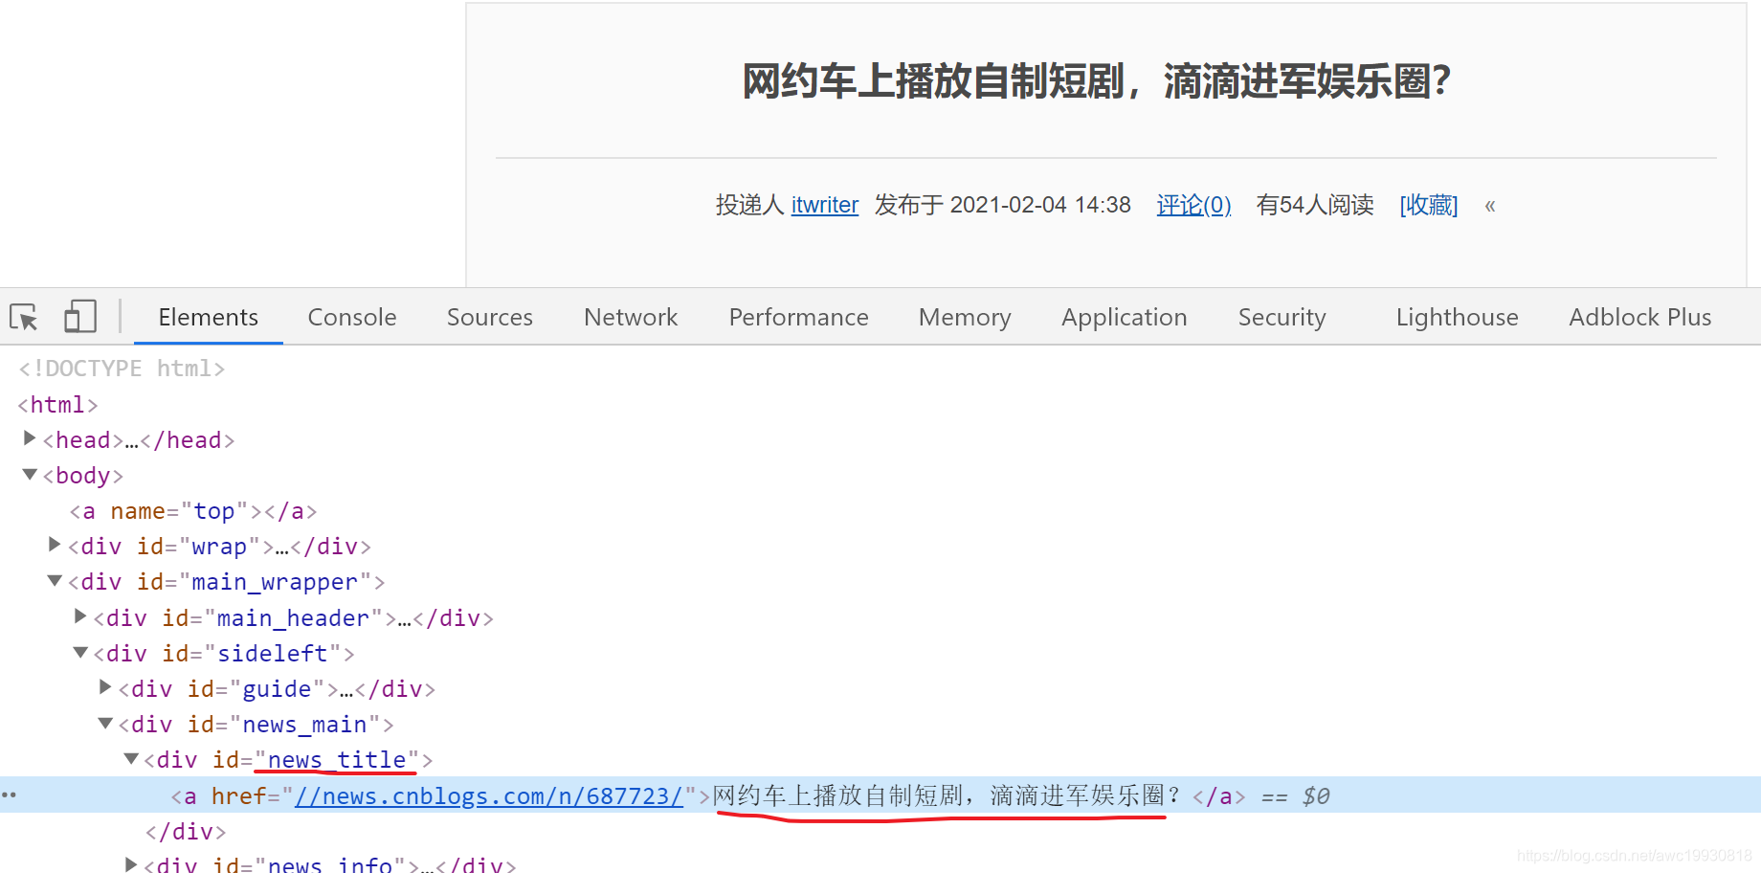Toggle the device toolbar icon
Screen dimensions: 1761x873
pos(80,317)
